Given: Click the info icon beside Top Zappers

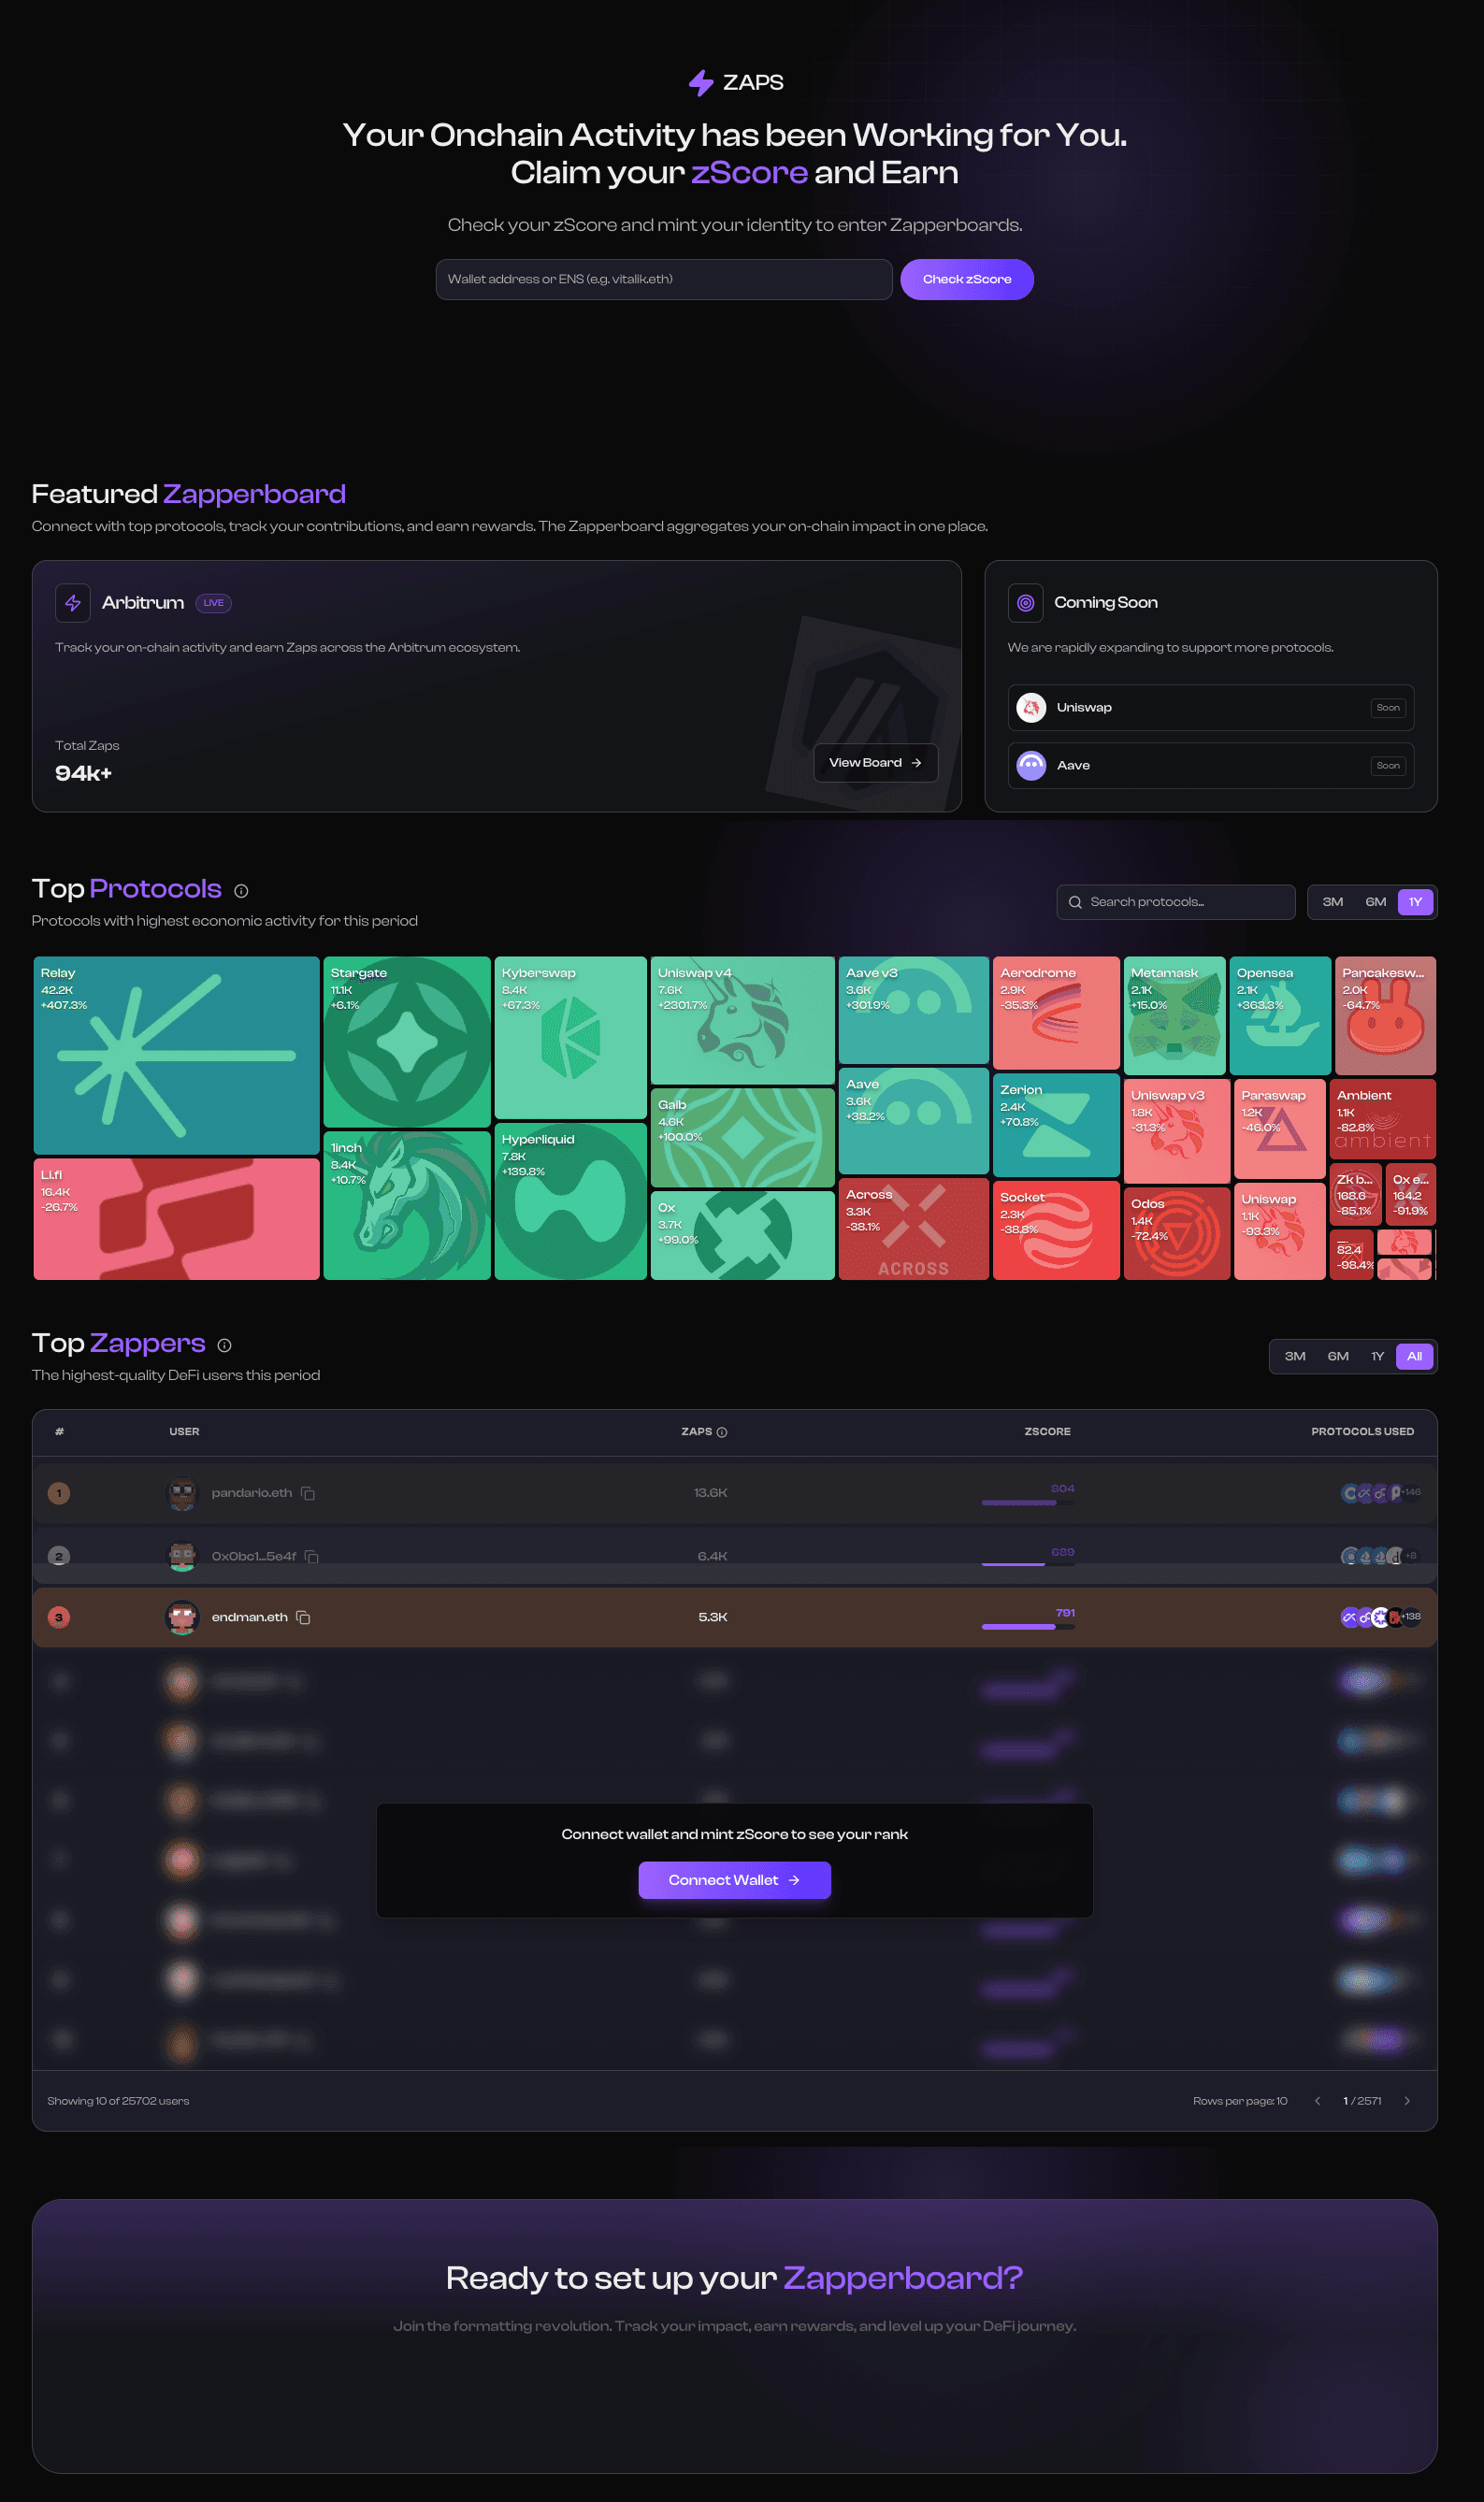Looking at the screenshot, I should pyautogui.click(x=224, y=1345).
